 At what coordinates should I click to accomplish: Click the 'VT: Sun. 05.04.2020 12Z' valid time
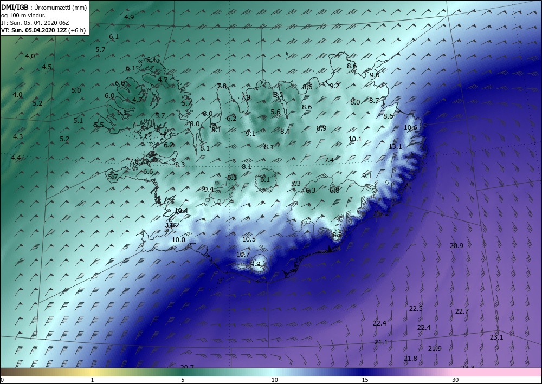[x=34, y=30]
